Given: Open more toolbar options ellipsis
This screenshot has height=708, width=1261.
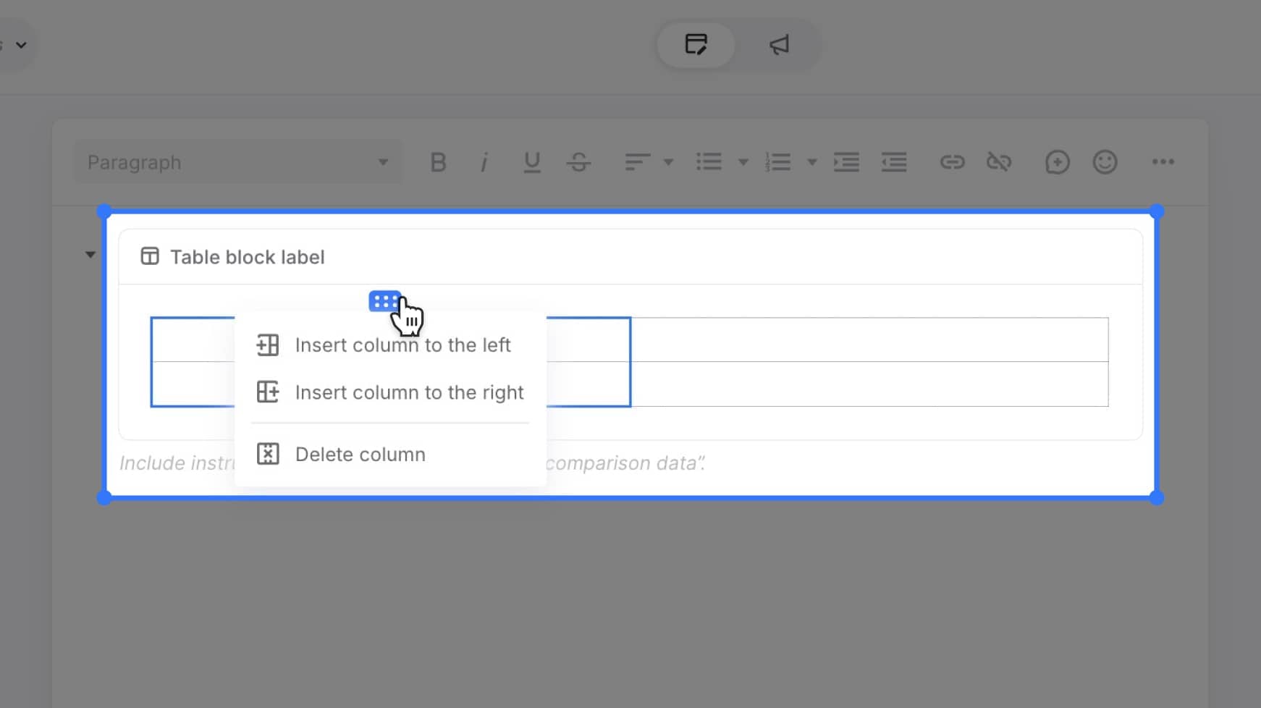Looking at the screenshot, I should pos(1163,162).
